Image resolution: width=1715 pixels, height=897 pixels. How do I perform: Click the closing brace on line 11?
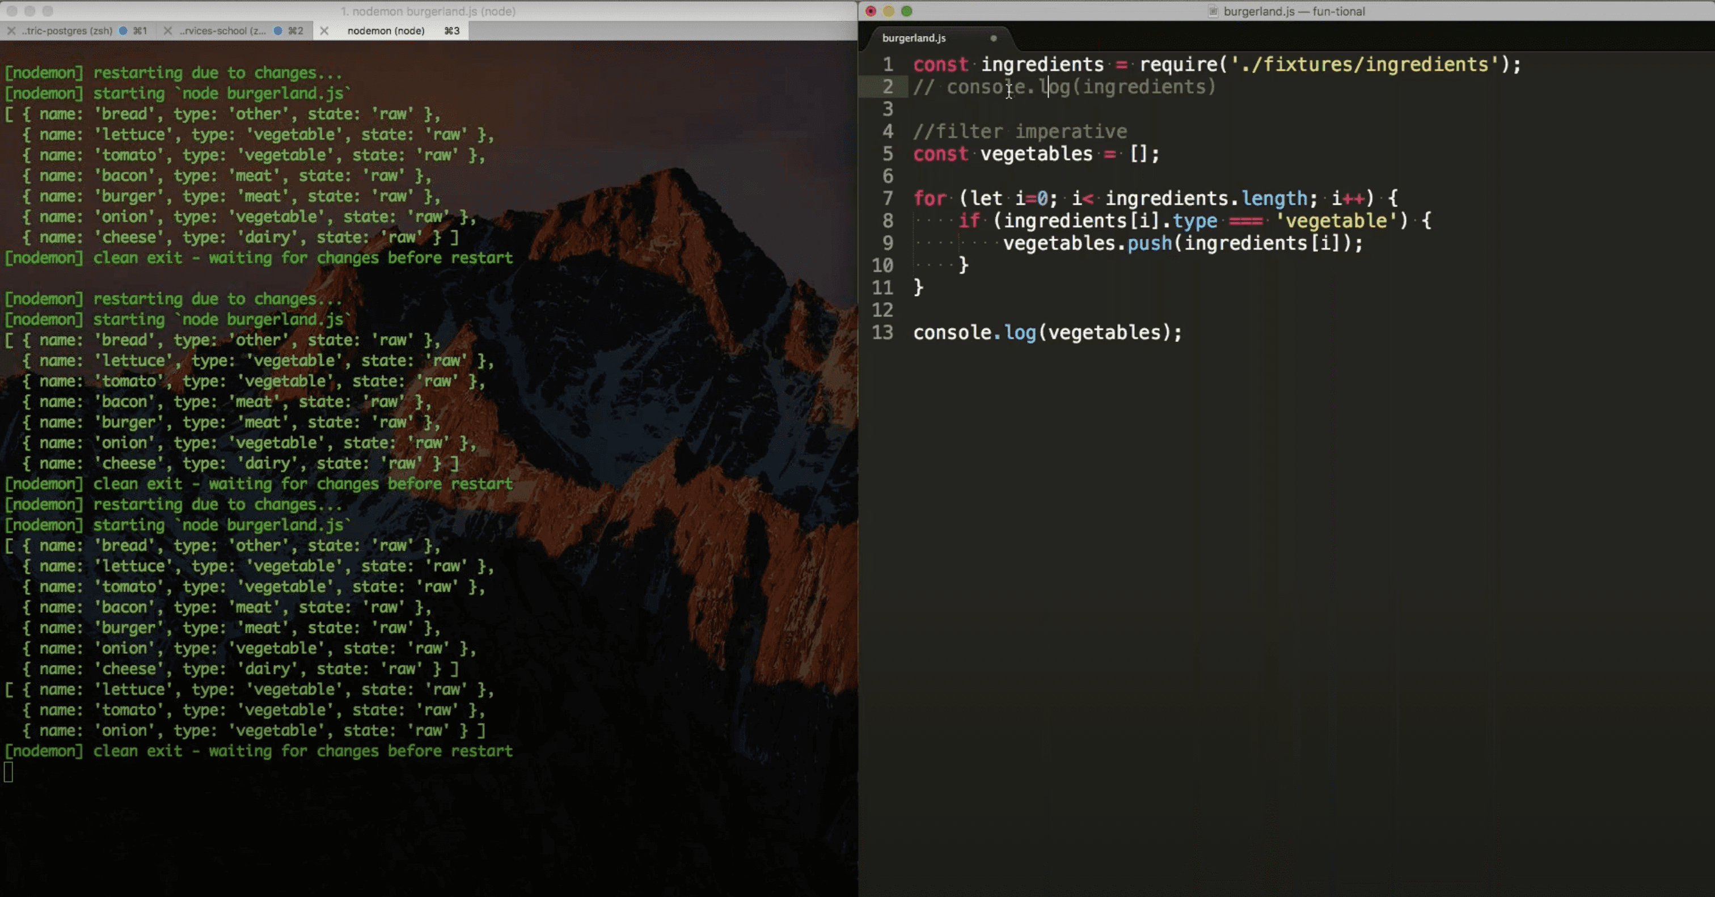(918, 287)
